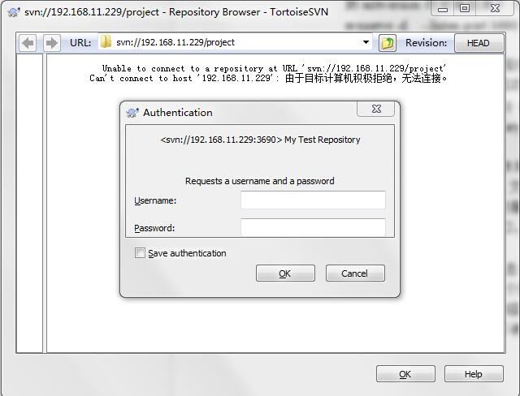520x396 pixels.
Task: Click the svn URL text box
Action: click(236, 42)
